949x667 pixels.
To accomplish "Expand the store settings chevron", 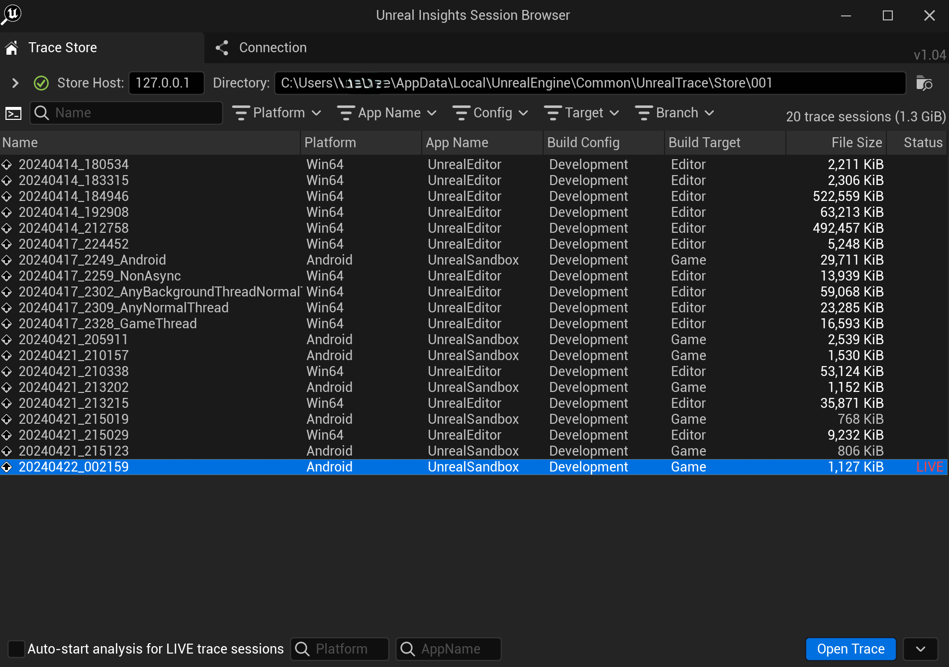I will 15,83.
